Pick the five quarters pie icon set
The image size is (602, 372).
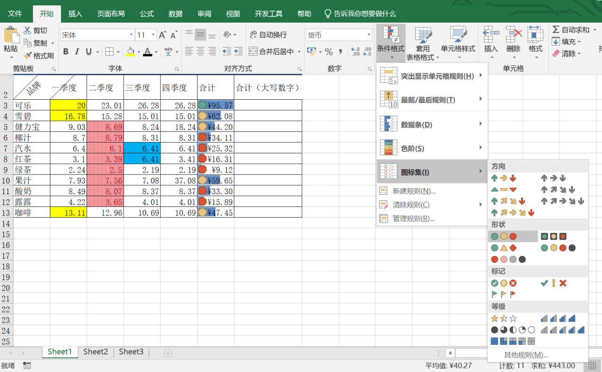[x=513, y=330]
